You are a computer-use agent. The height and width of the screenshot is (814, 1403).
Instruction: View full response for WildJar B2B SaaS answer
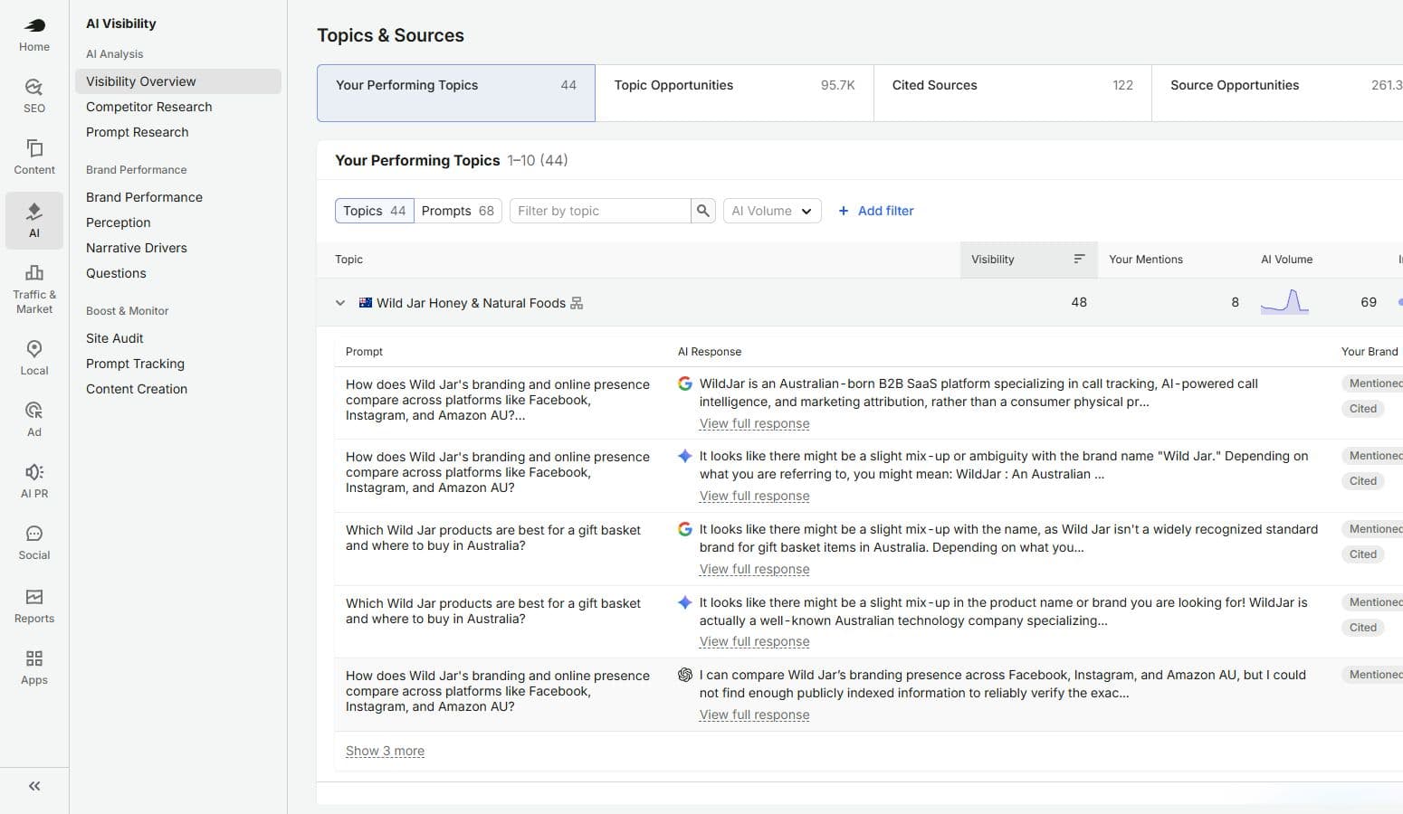755,423
